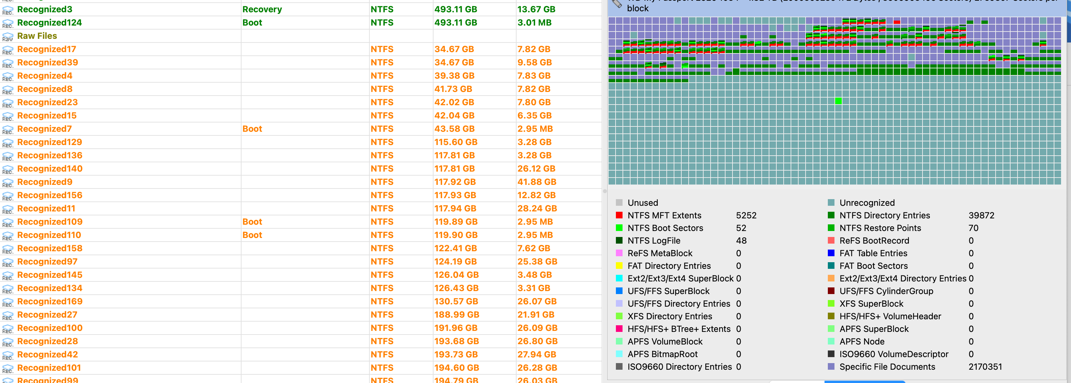Image resolution: width=1071 pixels, height=383 pixels.
Task: Click the gray Unused legend swatch
Action: (619, 203)
